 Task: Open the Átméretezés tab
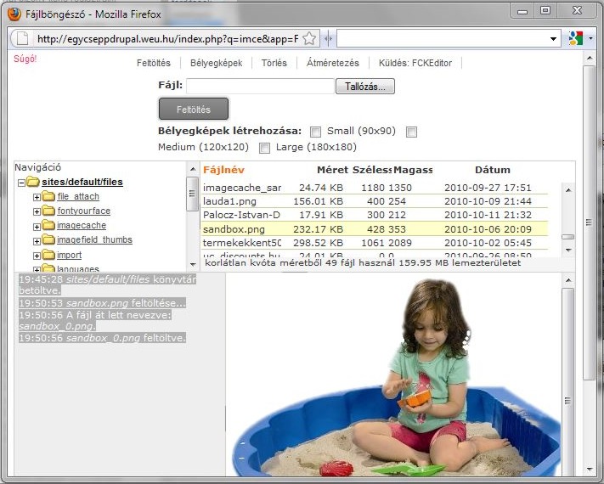[x=333, y=63]
